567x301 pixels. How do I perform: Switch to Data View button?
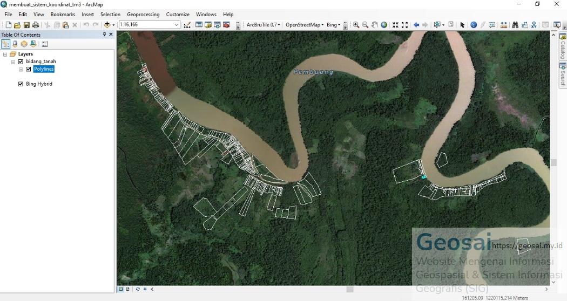[x=121, y=289]
